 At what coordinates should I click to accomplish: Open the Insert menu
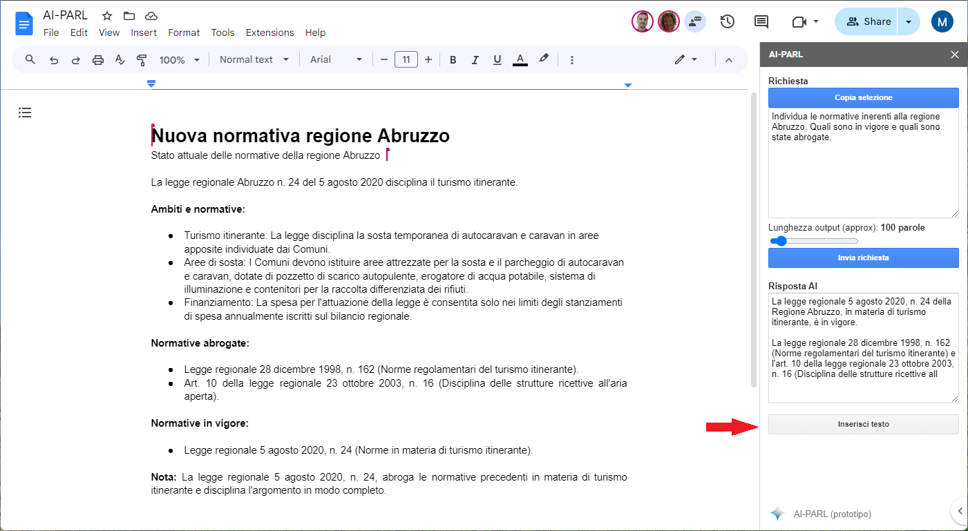pyautogui.click(x=144, y=32)
